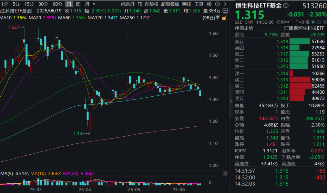Set a price alert bell icon
This screenshot has width=327, height=193.
(x=319, y=22)
